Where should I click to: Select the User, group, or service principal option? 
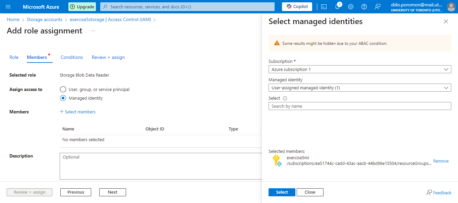(63, 89)
